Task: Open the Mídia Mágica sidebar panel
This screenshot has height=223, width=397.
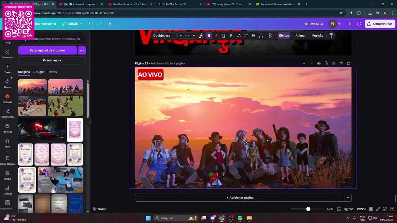Action: [x=7, y=160]
